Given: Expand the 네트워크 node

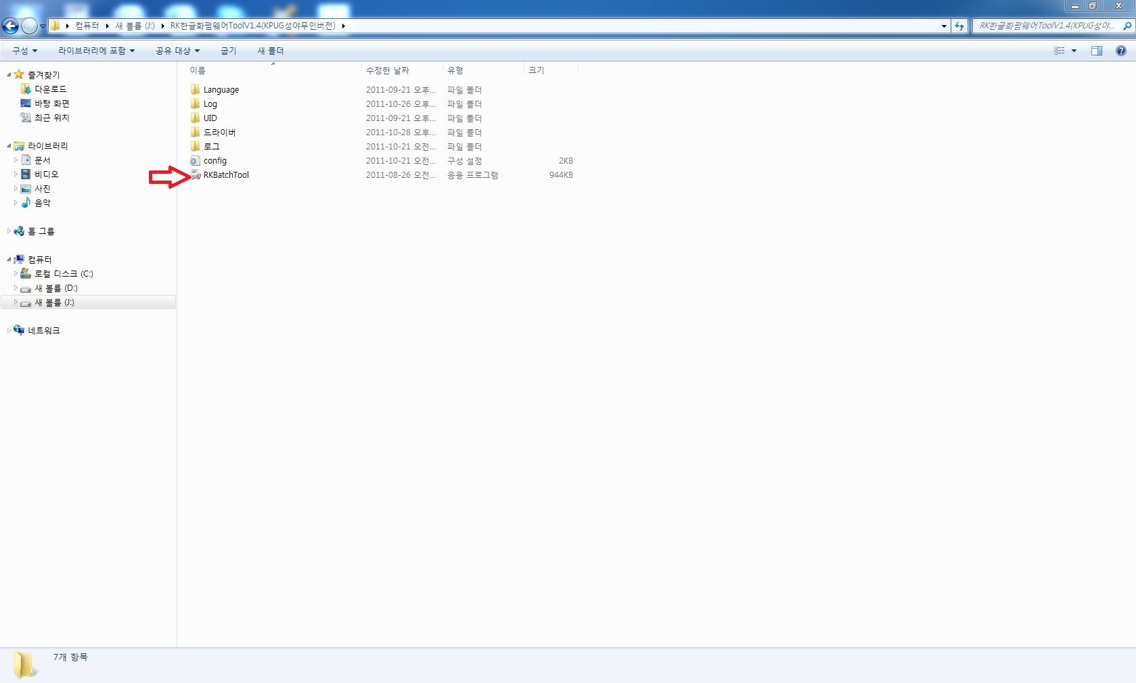Looking at the screenshot, I should pos(8,331).
